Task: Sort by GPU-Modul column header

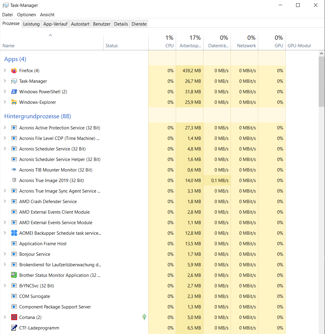Action: coord(302,42)
